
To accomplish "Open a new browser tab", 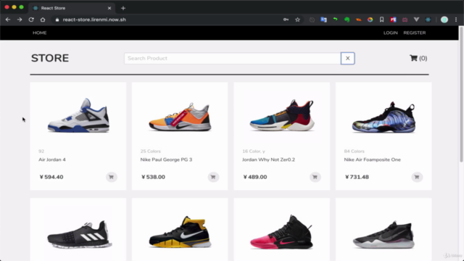I will (x=123, y=8).
